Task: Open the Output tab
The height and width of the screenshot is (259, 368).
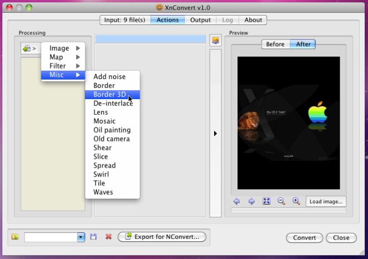Action: coord(200,20)
